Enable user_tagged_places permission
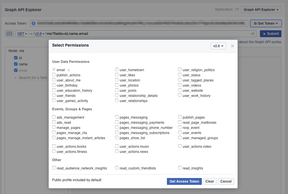This screenshot has width=288, height=194. (180, 80)
